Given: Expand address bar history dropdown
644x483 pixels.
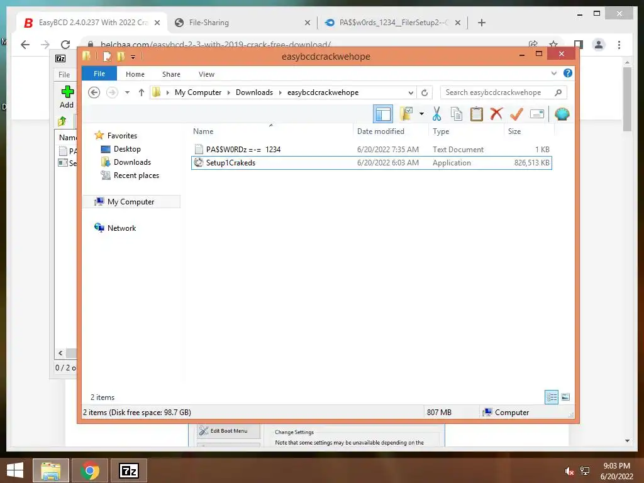Looking at the screenshot, I should click(x=411, y=93).
